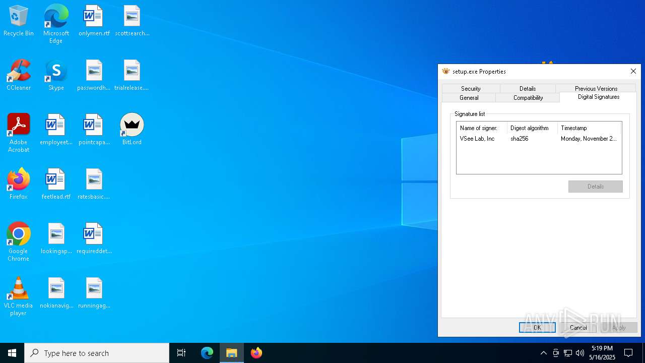Select the nokianavig image file icon
Viewport: 645px width, 363px height.
click(x=56, y=293)
